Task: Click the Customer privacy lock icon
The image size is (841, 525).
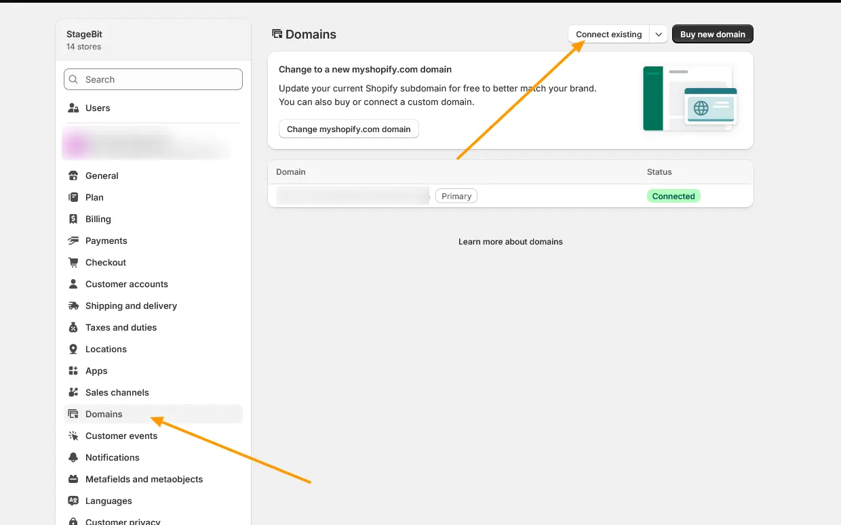Action: (73, 522)
